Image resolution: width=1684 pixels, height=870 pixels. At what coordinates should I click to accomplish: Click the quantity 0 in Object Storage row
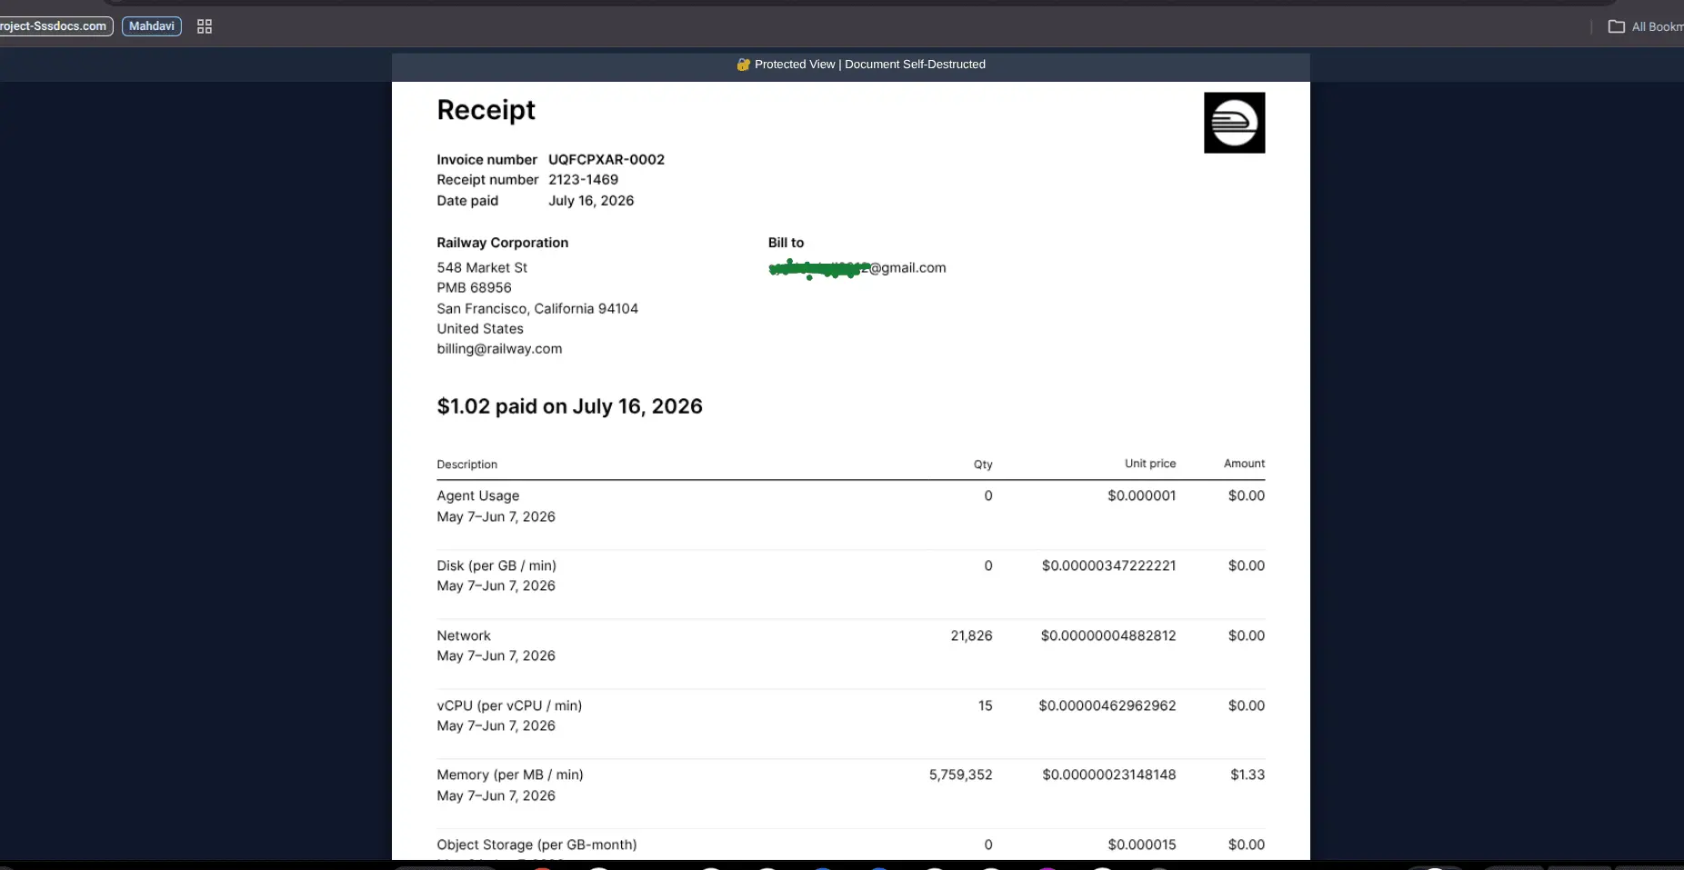(x=988, y=845)
